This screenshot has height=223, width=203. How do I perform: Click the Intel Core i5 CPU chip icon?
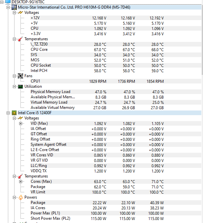click(14, 113)
